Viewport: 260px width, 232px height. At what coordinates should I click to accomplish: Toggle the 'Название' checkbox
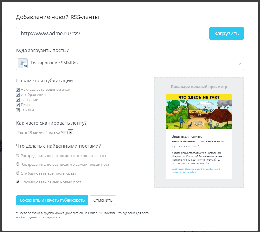[x=18, y=100]
